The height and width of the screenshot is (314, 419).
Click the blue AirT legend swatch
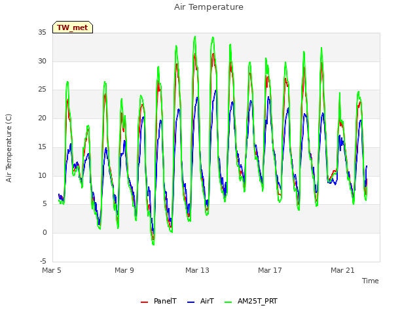click(x=191, y=302)
